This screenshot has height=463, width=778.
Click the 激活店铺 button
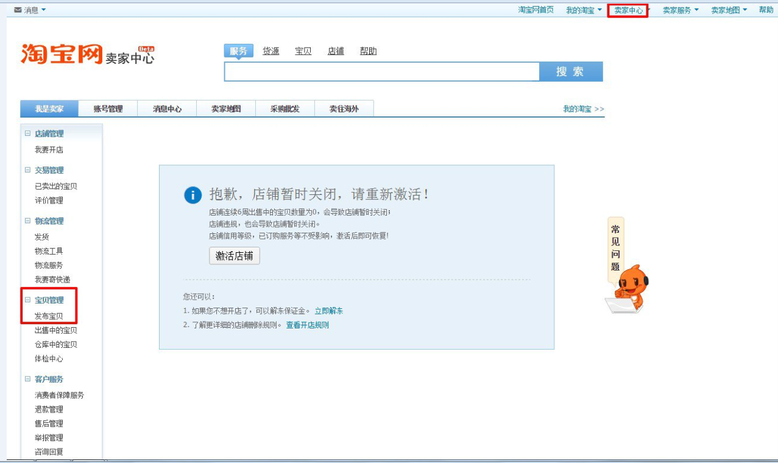pos(235,256)
